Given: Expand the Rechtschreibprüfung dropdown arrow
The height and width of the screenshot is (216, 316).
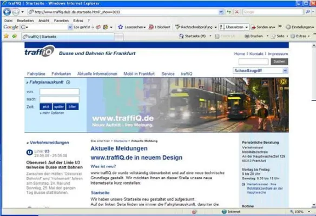Looking at the screenshot, I should [215, 27].
